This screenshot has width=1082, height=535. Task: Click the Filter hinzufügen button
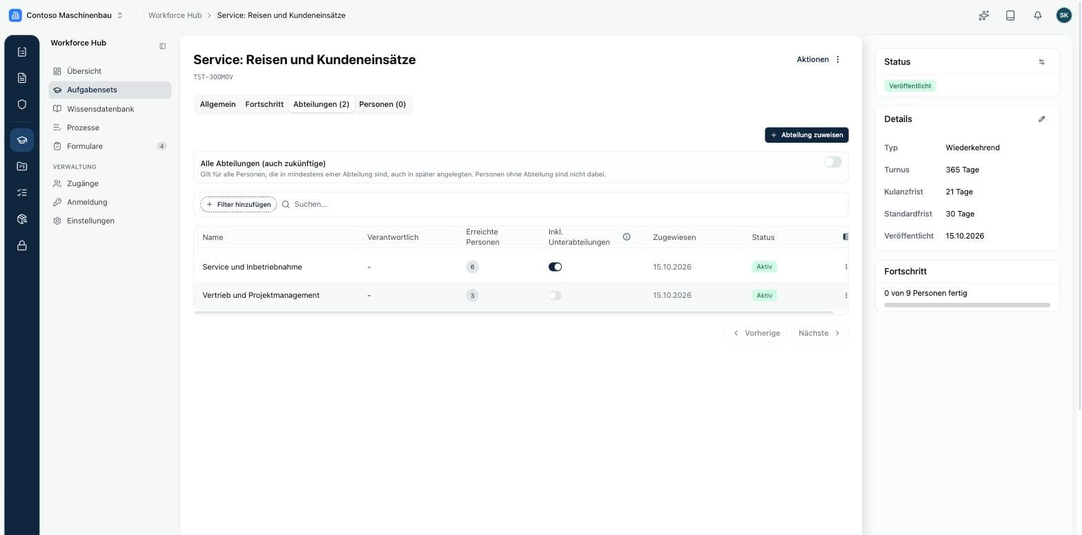point(239,205)
